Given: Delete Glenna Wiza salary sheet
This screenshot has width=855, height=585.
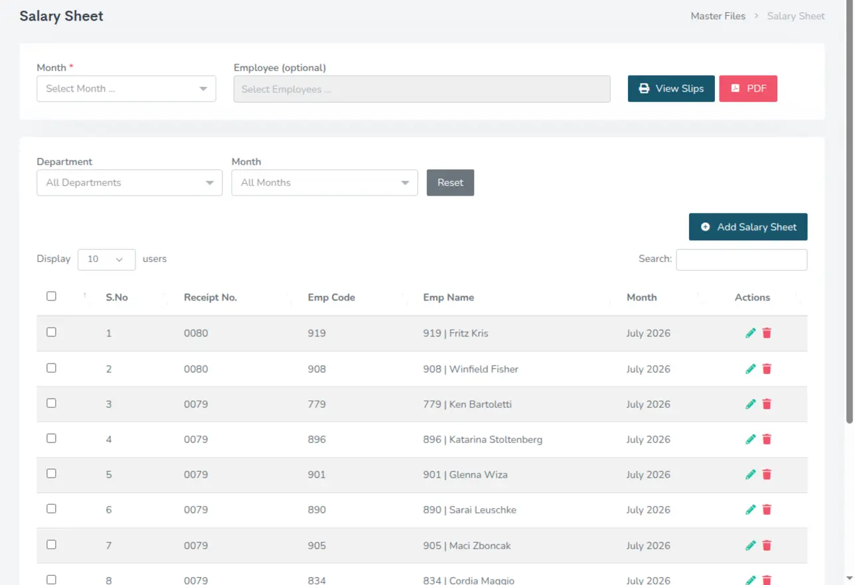Looking at the screenshot, I should [x=767, y=474].
